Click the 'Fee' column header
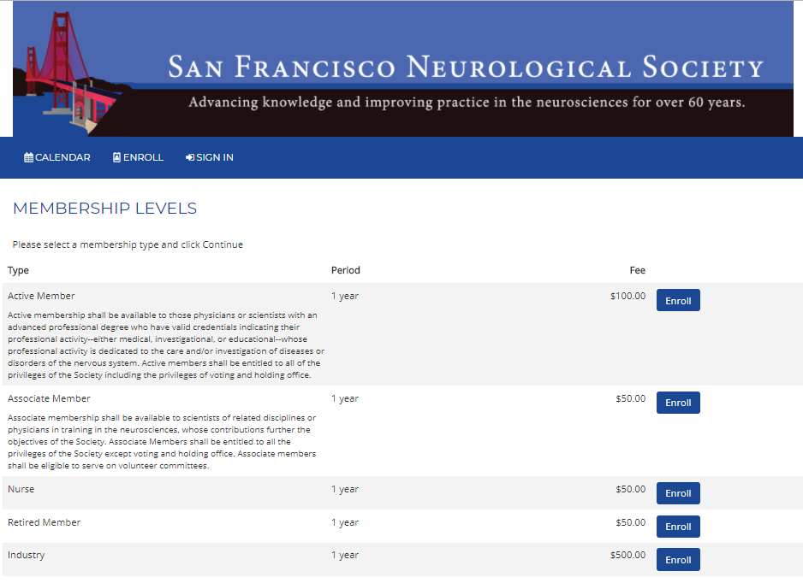This screenshot has width=803, height=583. click(638, 270)
